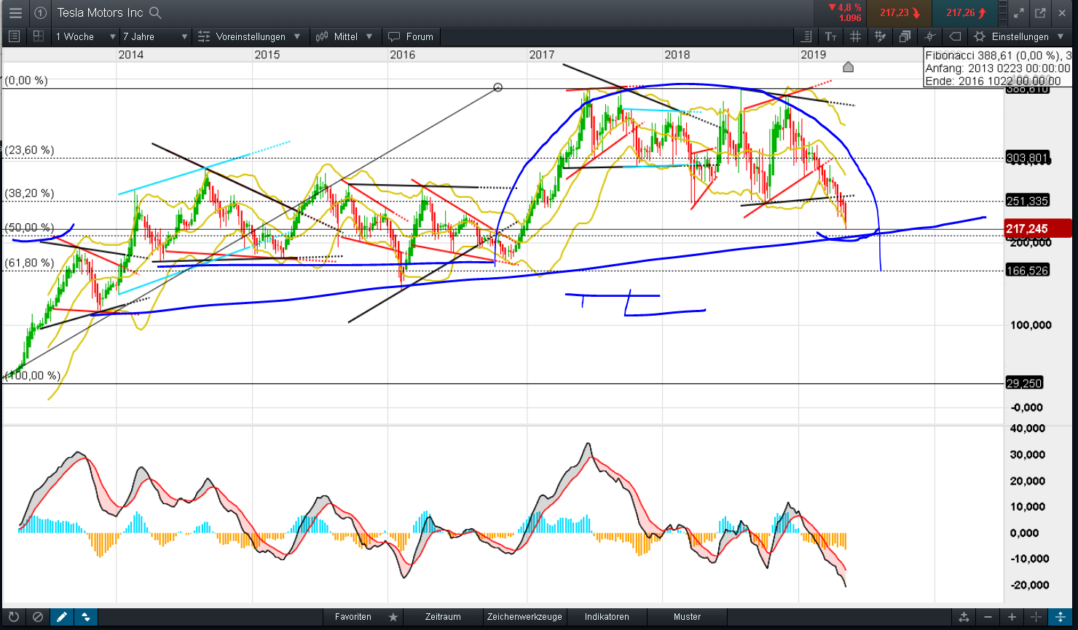1078x630 pixels.
Task: Open the list view icon in toolbar
Action: pyautogui.click(x=12, y=36)
